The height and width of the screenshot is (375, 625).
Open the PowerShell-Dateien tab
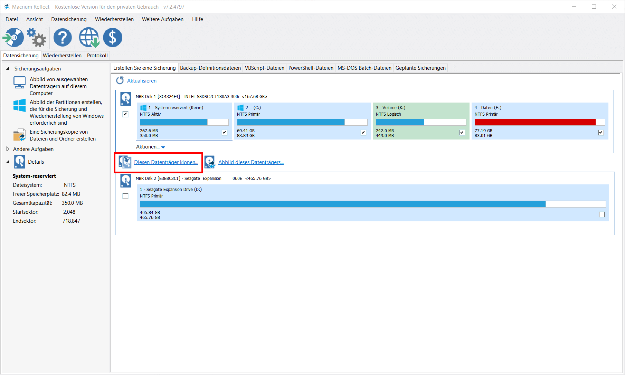click(x=311, y=68)
